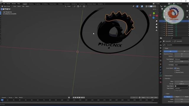The image size is (189, 106).
Task: Switch to the Shading workspace tab
Action: (x=60, y=4)
